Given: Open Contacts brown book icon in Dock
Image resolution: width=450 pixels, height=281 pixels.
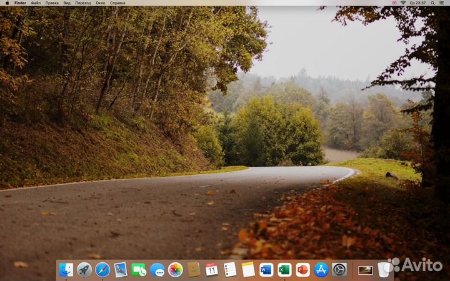Looking at the screenshot, I should [194, 270].
